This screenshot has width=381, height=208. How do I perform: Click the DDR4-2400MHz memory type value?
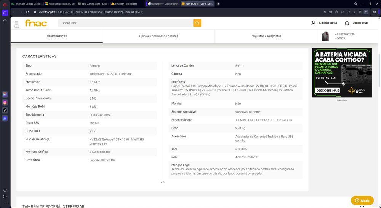point(100,115)
